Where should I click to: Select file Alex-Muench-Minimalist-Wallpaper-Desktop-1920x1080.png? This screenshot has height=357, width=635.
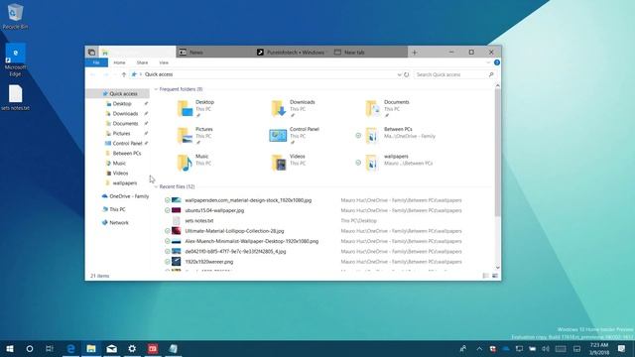point(251,241)
